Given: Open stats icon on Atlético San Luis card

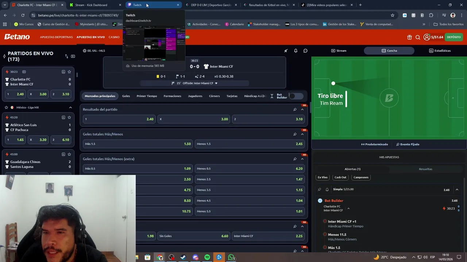Looking at the screenshot, I should pos(63,117).
